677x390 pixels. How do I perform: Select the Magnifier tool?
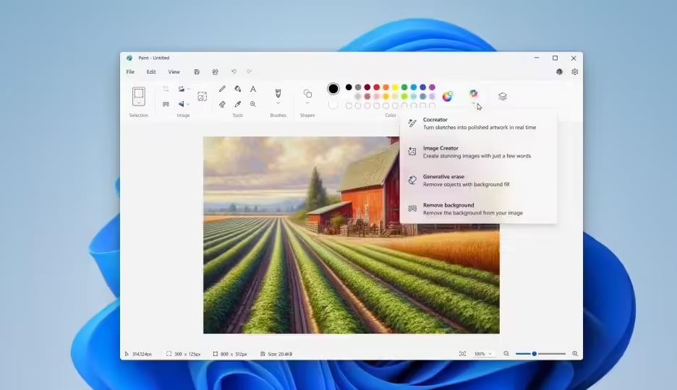pos(253,104)
